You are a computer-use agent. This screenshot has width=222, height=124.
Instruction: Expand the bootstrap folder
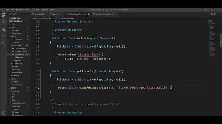[15, 76]
